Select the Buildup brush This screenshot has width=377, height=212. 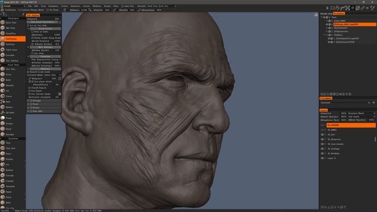coord(9,170)
